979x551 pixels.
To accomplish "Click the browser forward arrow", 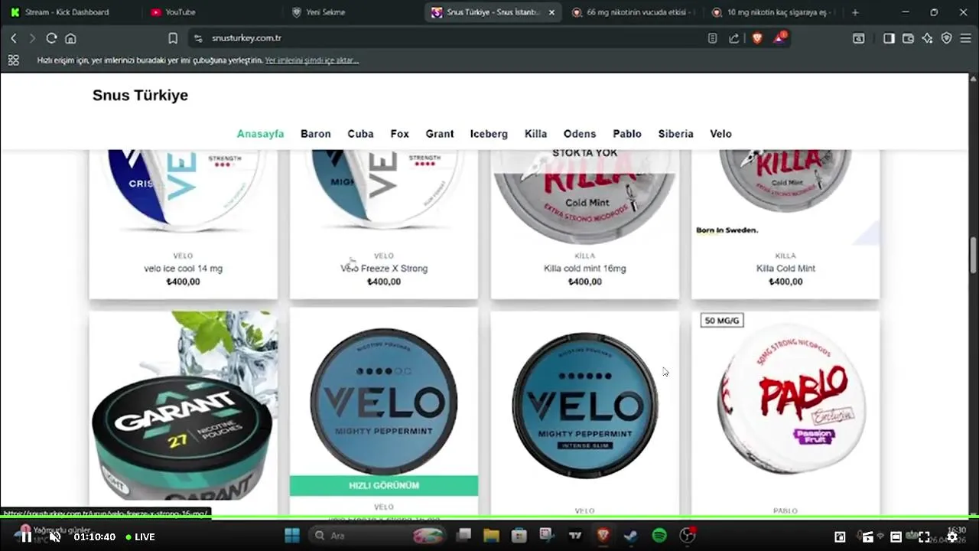I will pyautogui.click(x=32, y=38).
